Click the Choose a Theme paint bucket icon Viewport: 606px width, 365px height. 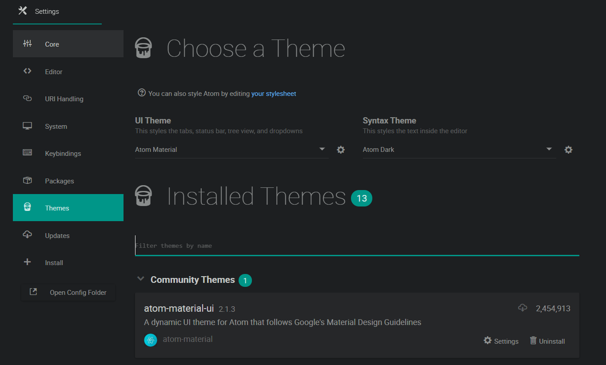point(144,48)
